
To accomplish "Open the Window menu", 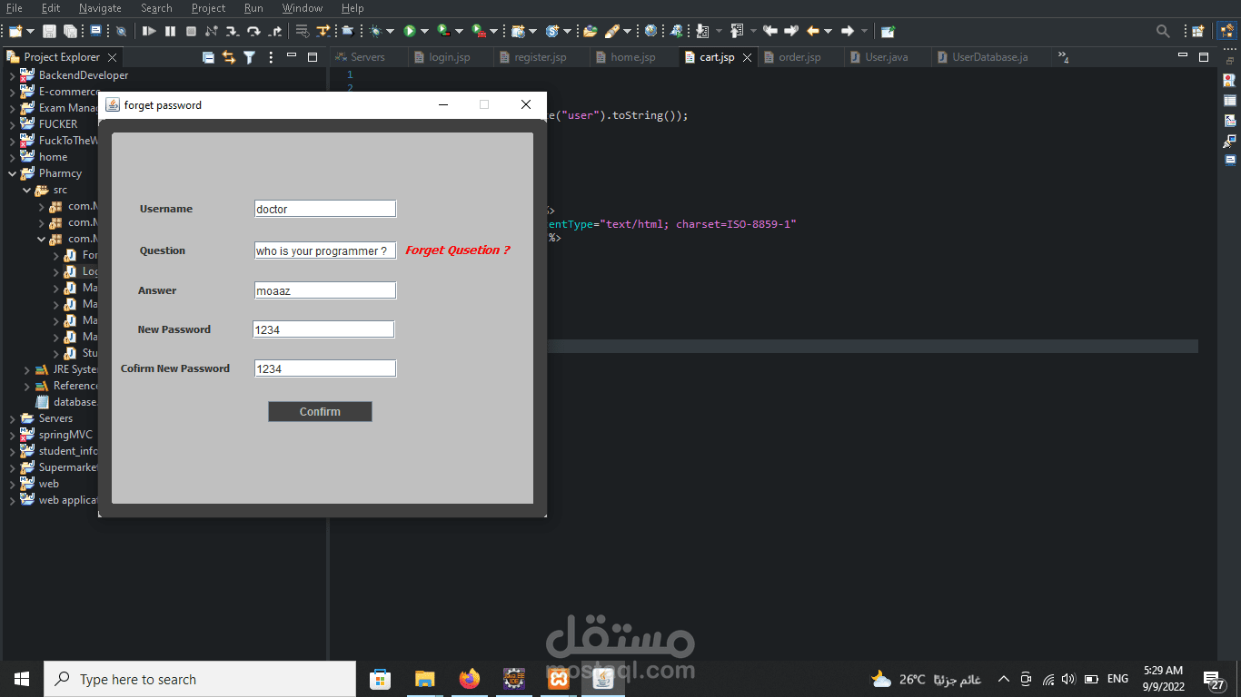I will [x=303, y=8].
